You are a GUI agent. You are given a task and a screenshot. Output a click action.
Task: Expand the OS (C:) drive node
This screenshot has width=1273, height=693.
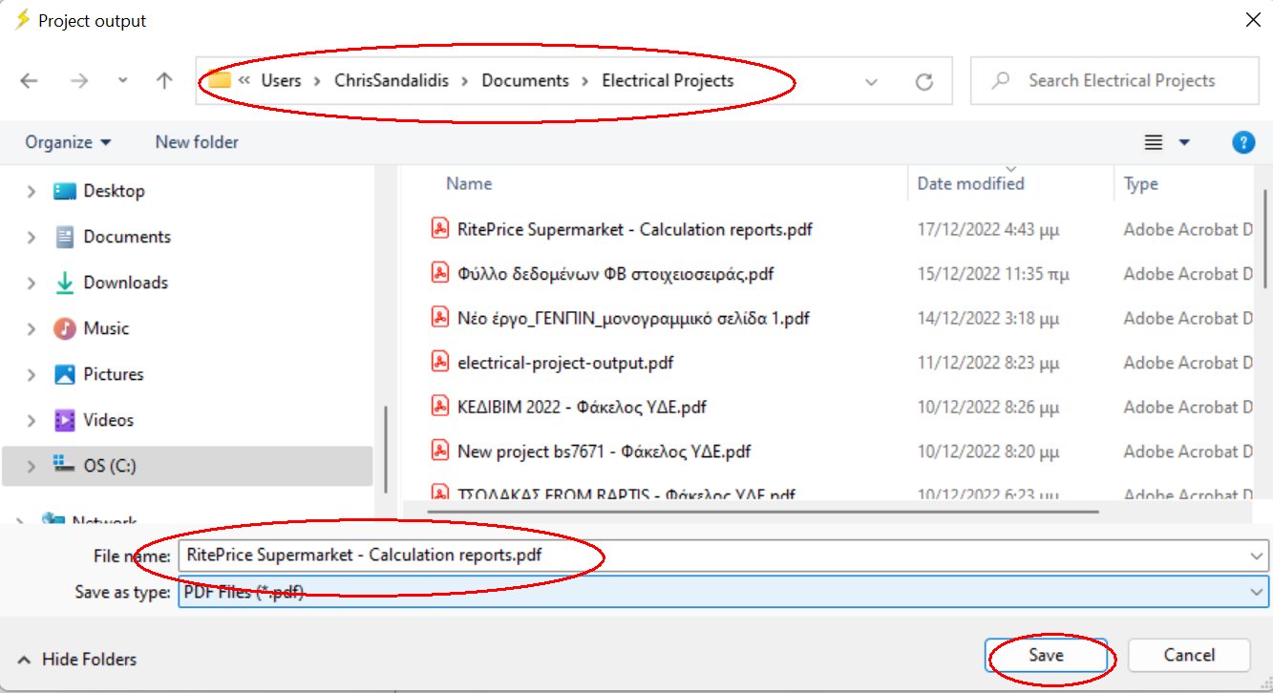[32, 467]
